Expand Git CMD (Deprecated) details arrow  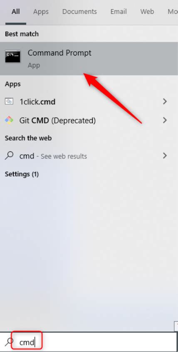[x=165, y=121]
